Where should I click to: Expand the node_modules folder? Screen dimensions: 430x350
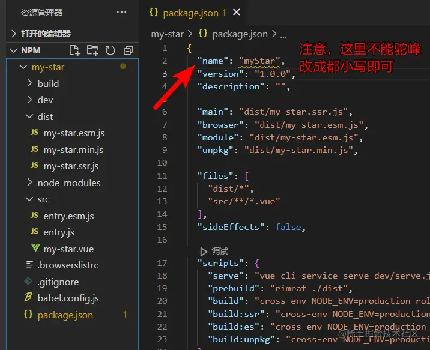tap(29, 183)
